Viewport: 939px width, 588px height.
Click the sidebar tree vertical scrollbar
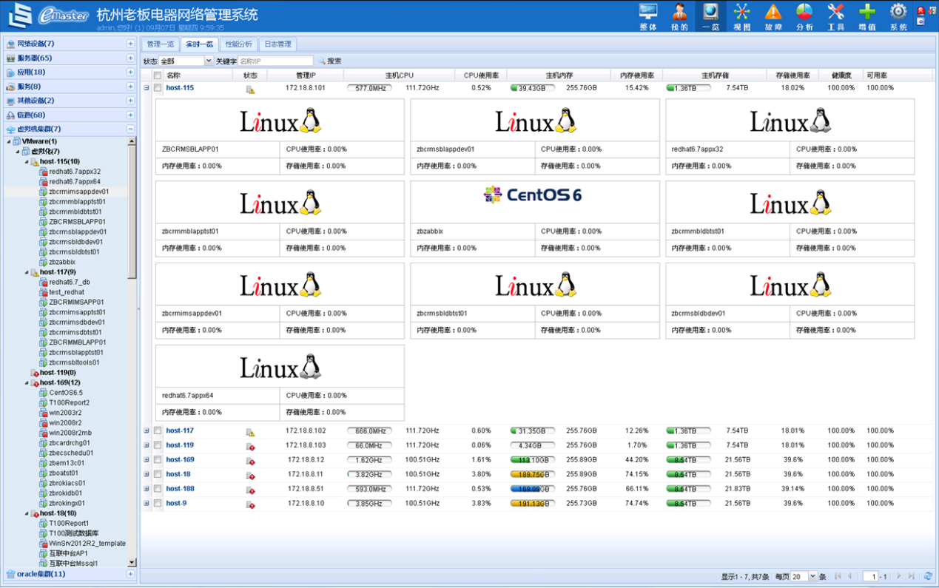pyautogui.click(x=132, y=351)
